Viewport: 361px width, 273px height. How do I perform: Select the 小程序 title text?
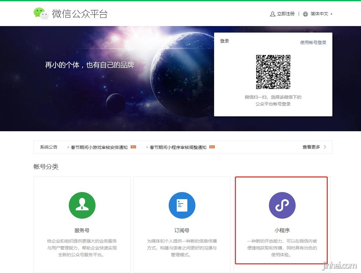click(x=282, y=230)
